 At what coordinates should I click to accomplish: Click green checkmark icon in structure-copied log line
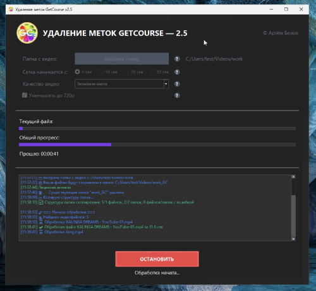click(x=41, y=203)
